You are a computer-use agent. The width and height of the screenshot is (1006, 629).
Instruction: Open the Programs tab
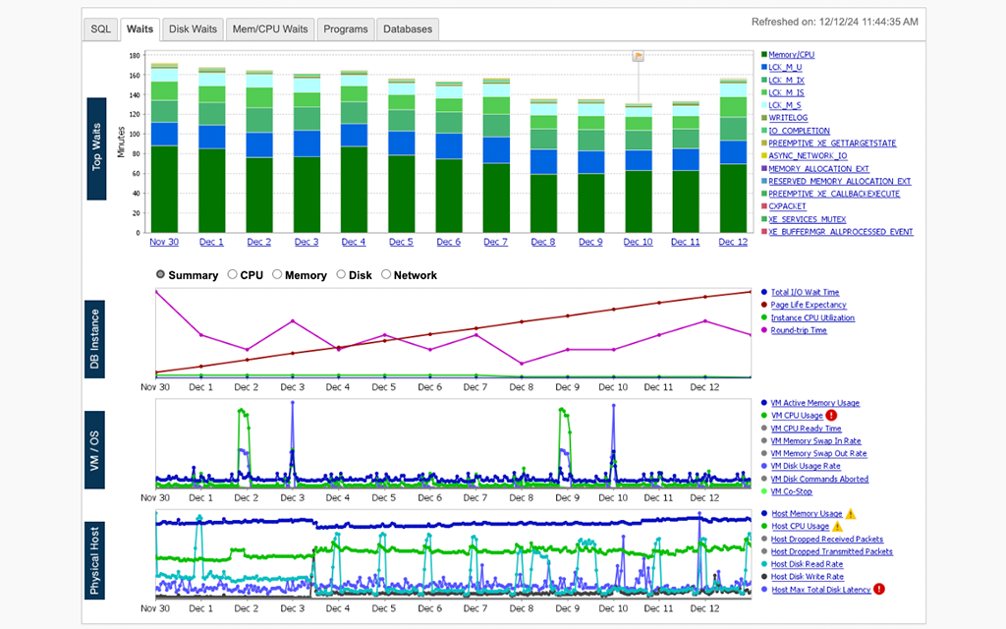(345, 29)
